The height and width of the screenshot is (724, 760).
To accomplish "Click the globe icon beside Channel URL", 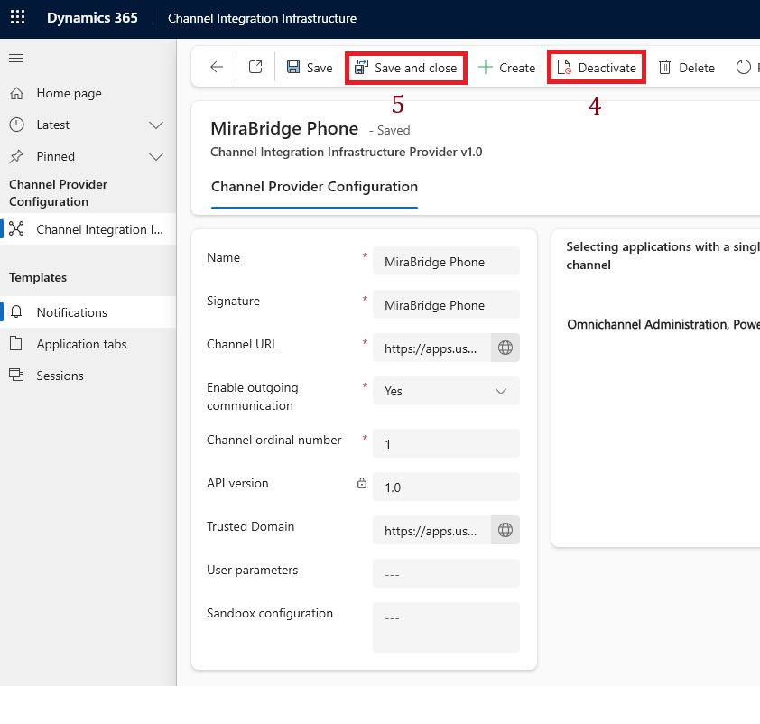I will (x=505, y=348).
